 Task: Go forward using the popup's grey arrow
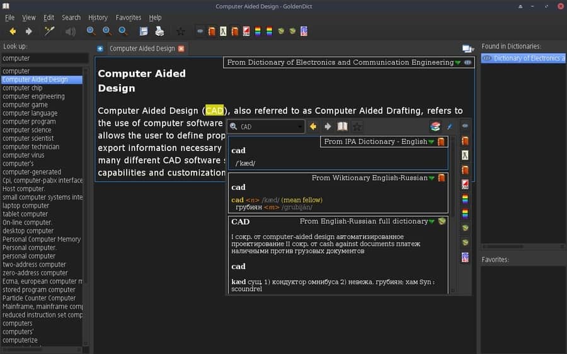click(x=328, y=126)
